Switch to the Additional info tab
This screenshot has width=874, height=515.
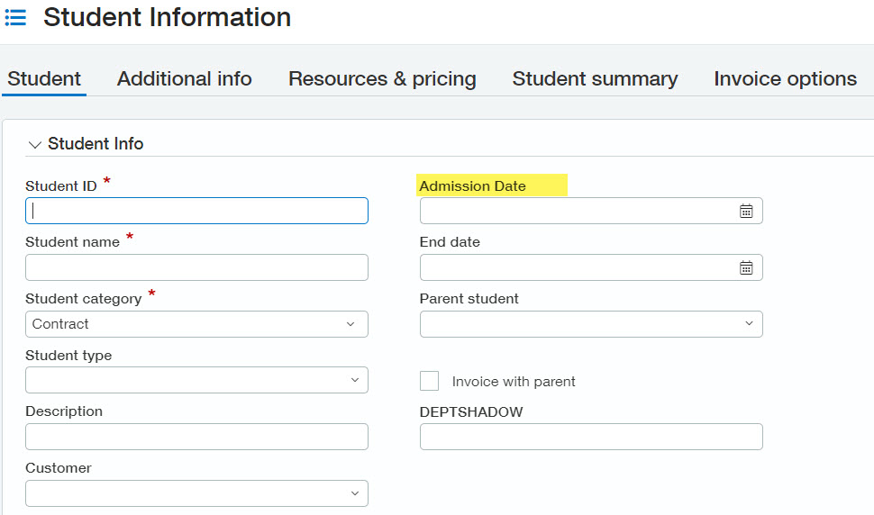pos(185,79)
